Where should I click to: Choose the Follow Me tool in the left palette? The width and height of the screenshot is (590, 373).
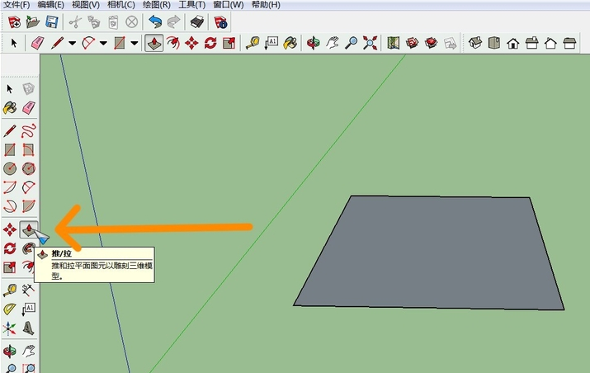28,248
